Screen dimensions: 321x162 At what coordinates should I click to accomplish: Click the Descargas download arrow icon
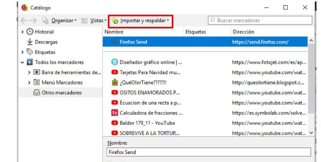(30, 42)
